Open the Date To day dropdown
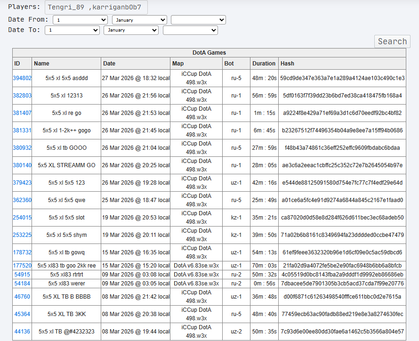Viewport: 419px width, 341px height. [72, 30]
